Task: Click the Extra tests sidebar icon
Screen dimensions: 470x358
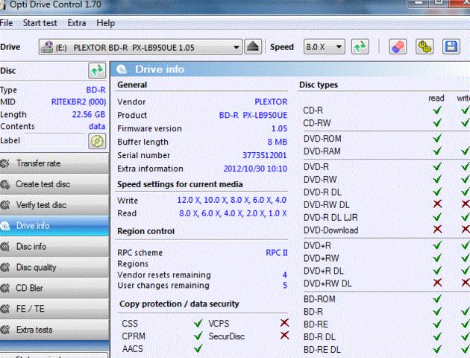Action: point(4,330)
